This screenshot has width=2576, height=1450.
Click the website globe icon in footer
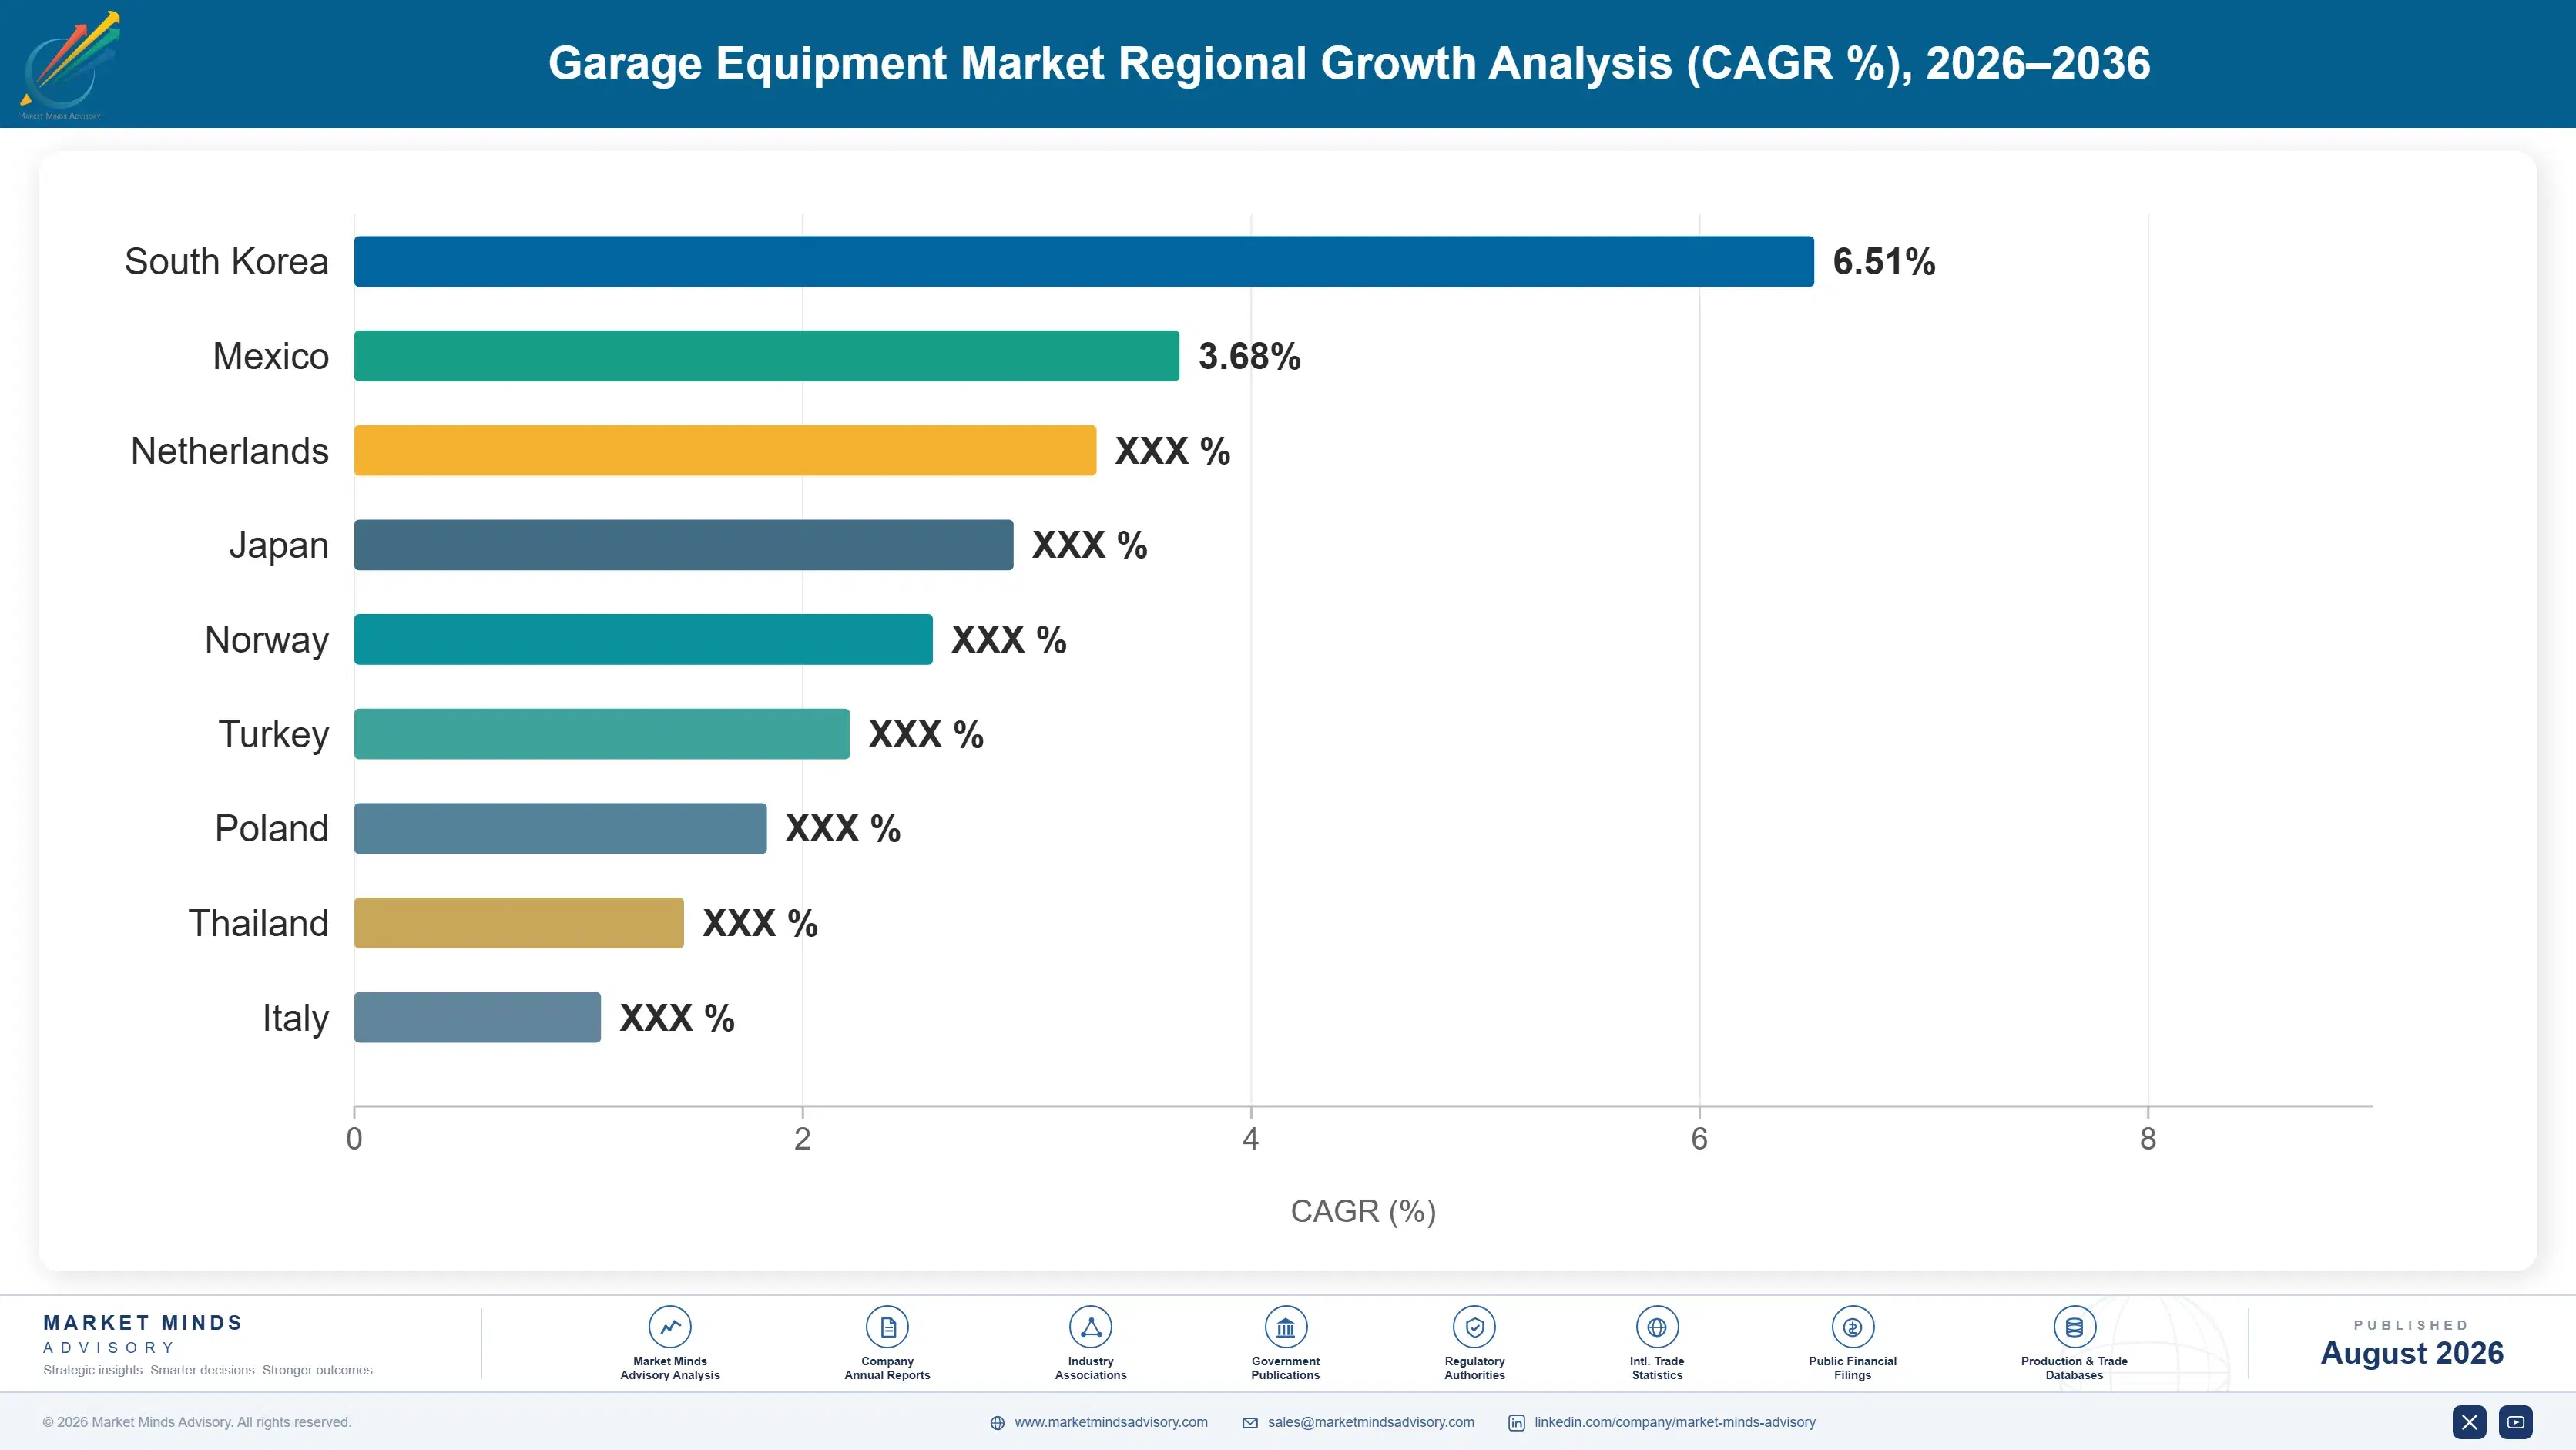[997, 1423]
